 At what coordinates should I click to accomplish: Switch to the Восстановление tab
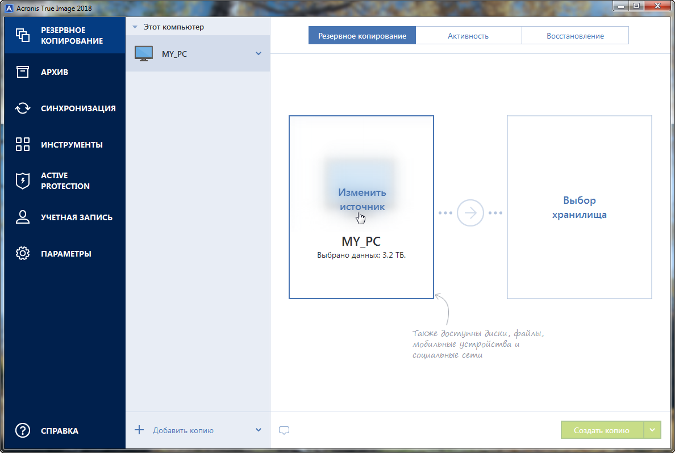(575, 36)
